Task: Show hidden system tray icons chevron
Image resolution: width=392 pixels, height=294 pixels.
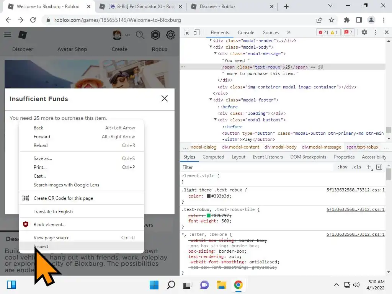Action: [336, 285]
